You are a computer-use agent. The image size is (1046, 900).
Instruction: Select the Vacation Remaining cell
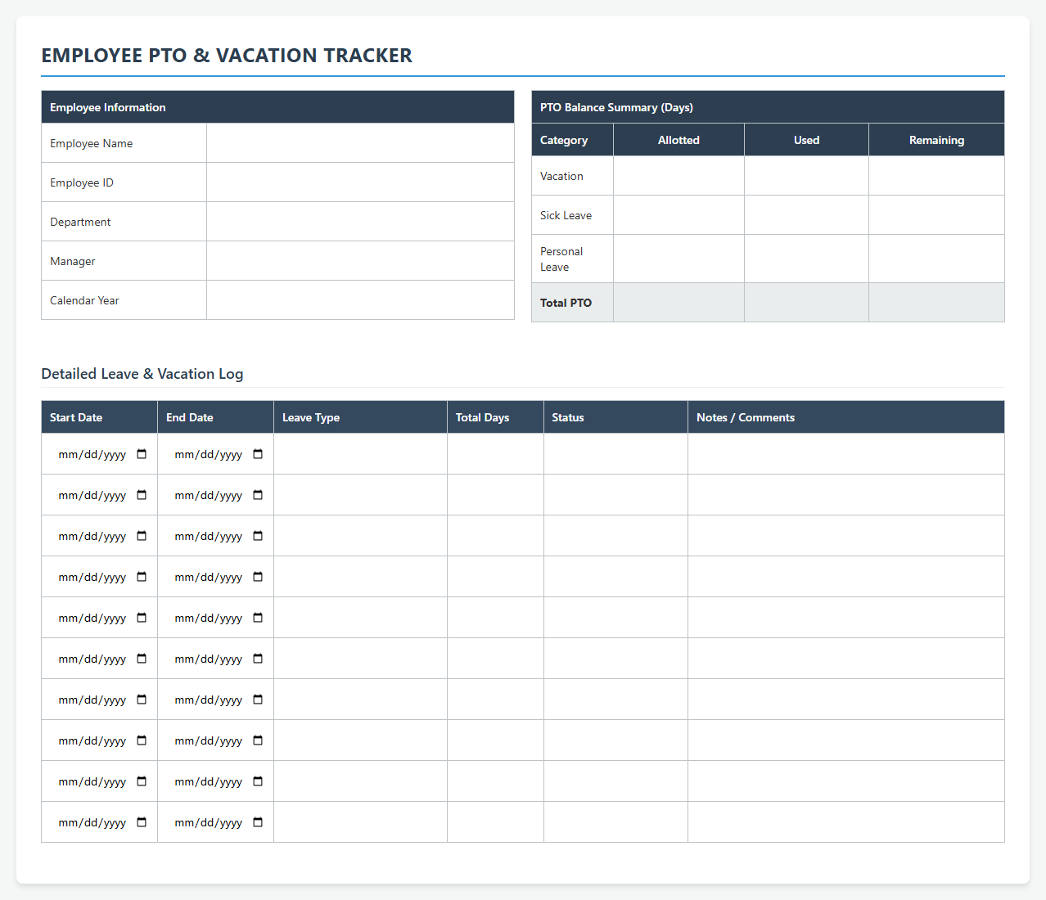936,176
